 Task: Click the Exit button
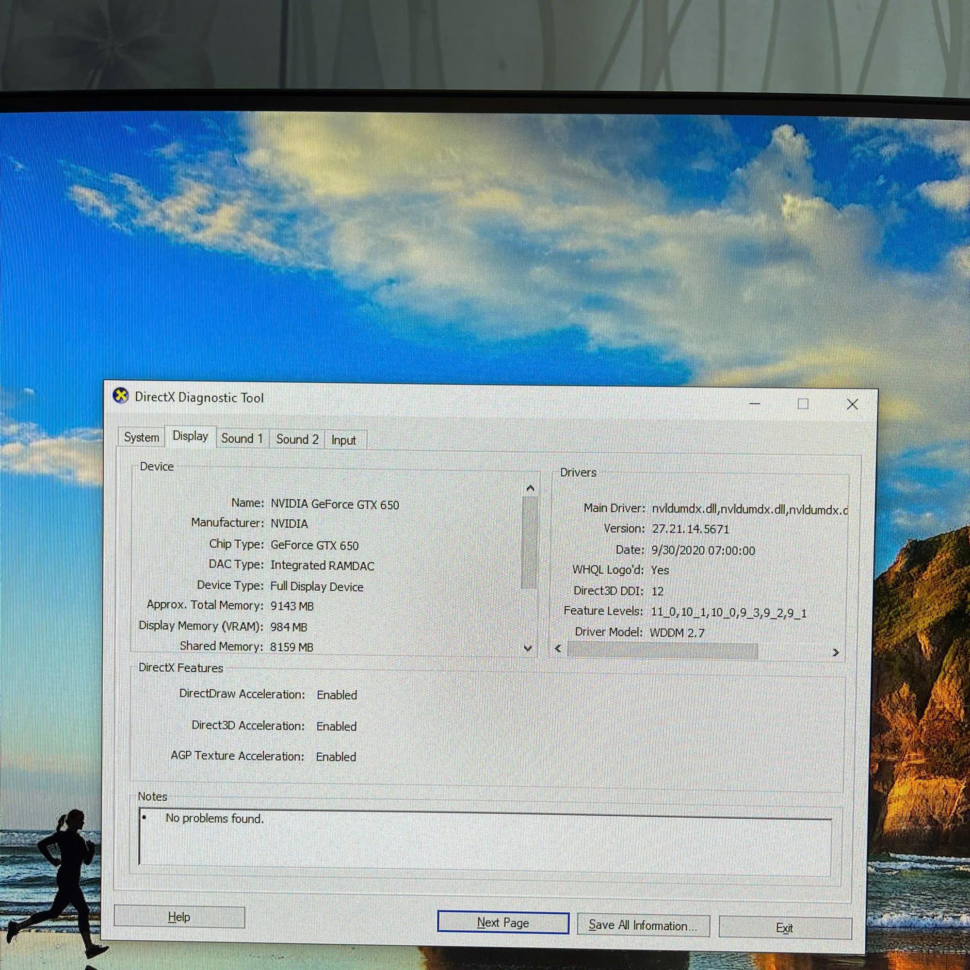[785, 927]
